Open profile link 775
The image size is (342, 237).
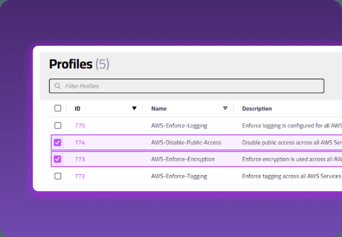pos(80,126)
